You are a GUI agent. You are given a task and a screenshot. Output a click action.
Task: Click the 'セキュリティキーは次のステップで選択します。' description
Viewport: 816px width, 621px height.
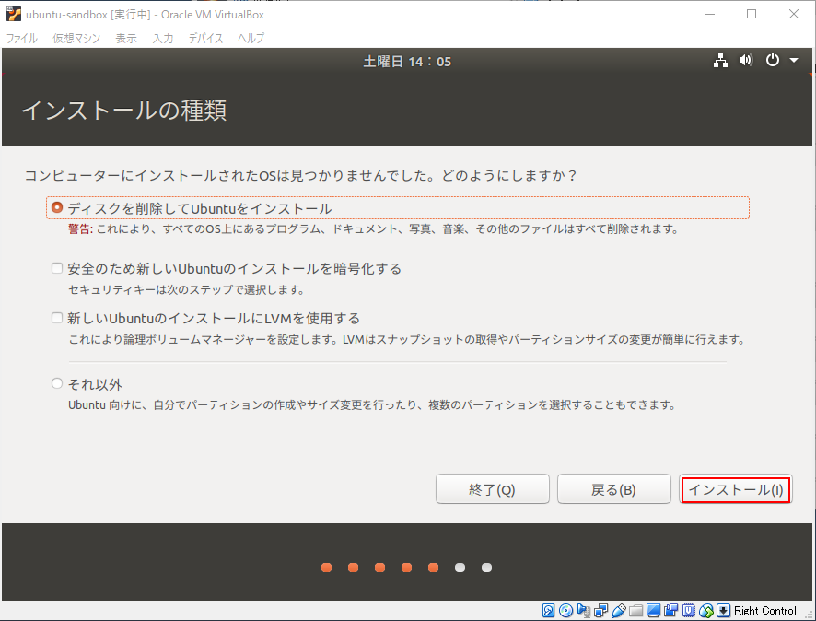click(187, 289)
